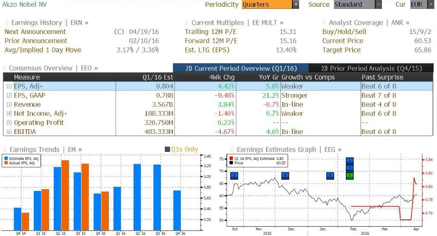The width and height of the screenshot is (437, 236).
Task: Click the Q4 16 blue estimate bar
Action: click(177, 210)
